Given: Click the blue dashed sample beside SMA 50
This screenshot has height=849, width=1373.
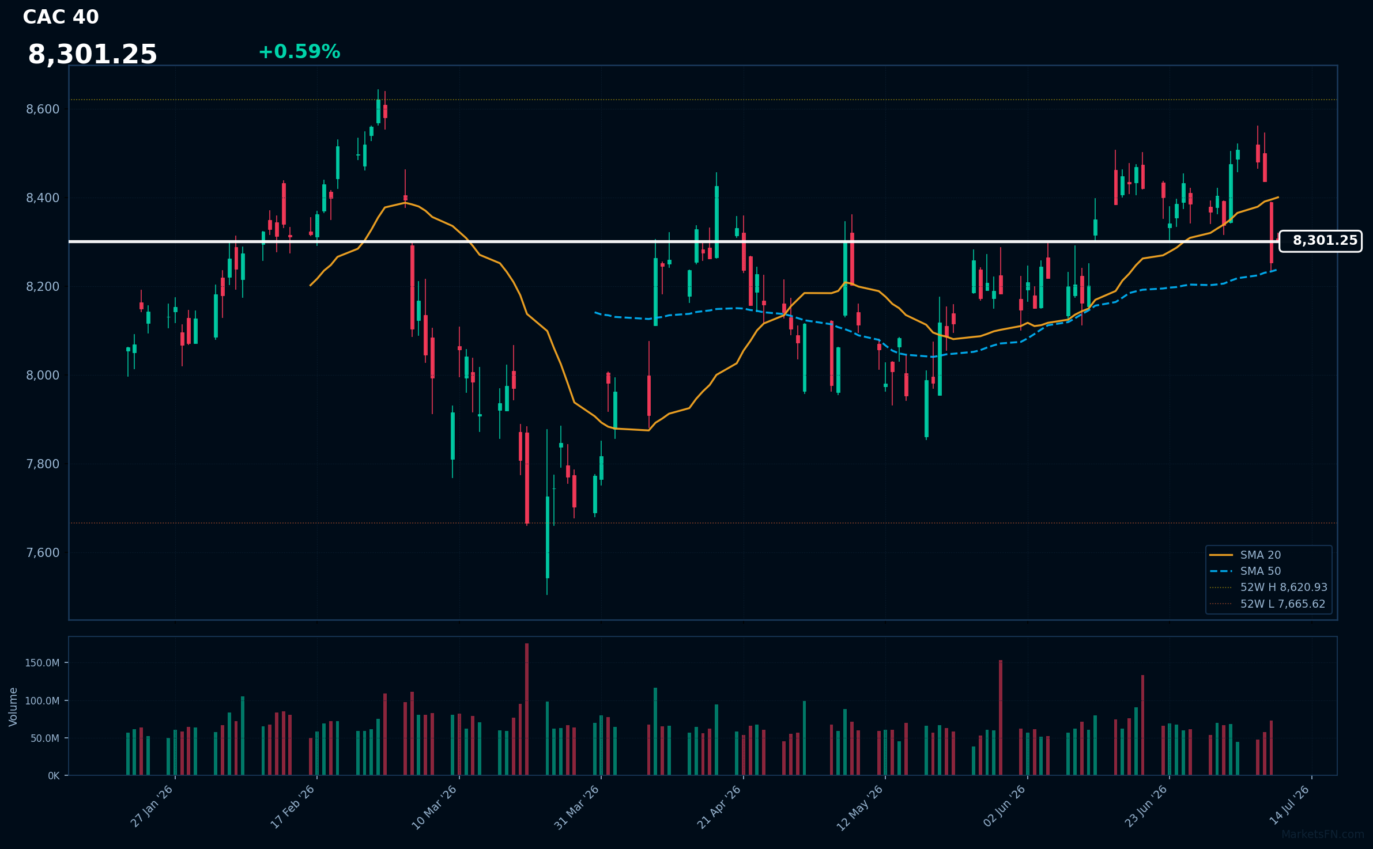Looking at the screenshot, I should [x=1221, y=571].
